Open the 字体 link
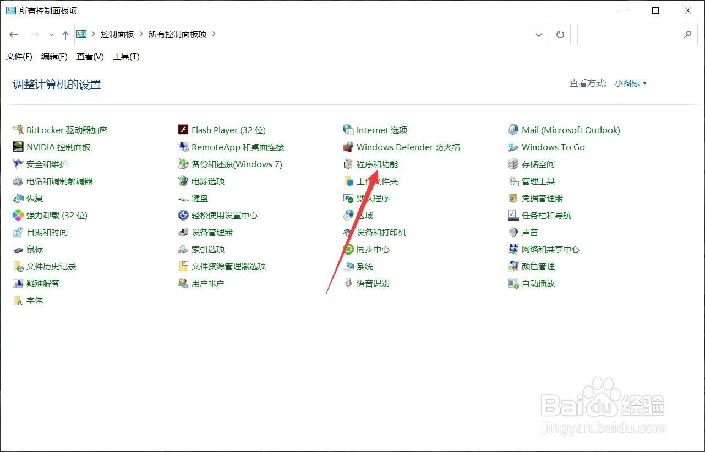Screen dimensions: 705x452 [x=35, y=300]
